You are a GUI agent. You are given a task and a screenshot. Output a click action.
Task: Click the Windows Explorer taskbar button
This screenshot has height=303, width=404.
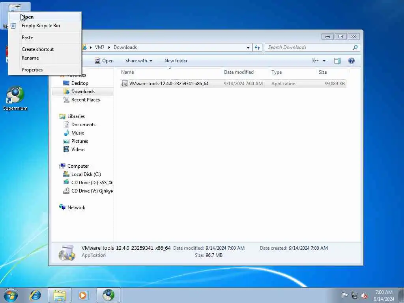pos(60,295)
